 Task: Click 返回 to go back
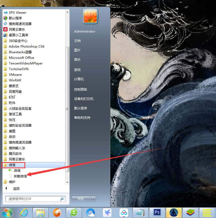point(16,188)
